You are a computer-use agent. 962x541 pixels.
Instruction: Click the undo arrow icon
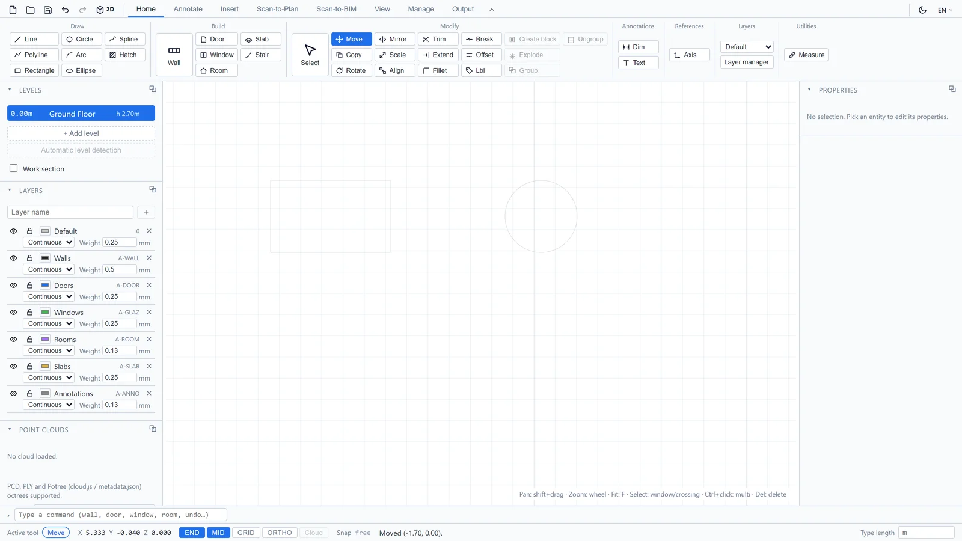coord(65,10)
